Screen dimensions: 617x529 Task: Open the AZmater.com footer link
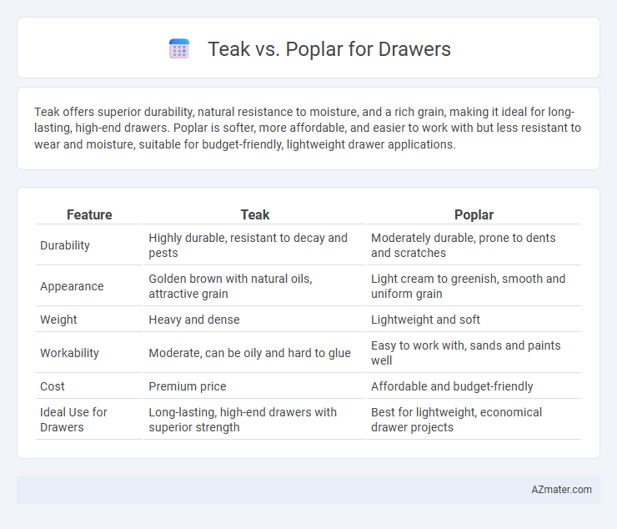pyautogui.click(x=561, y=489)
